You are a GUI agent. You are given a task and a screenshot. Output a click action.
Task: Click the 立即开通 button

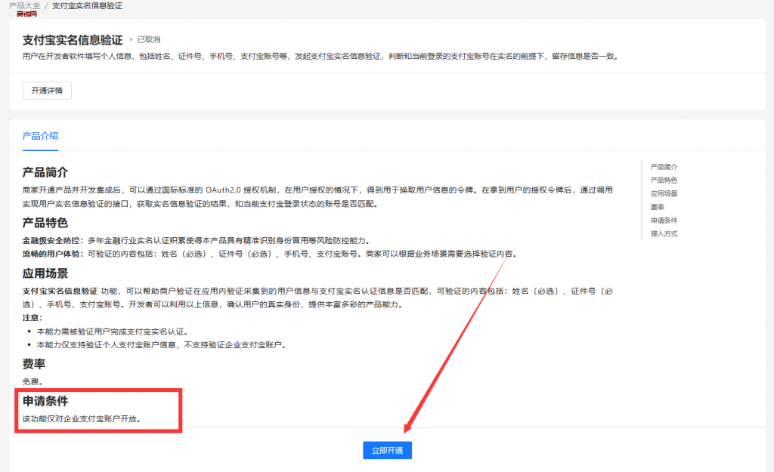pos(387,450)
